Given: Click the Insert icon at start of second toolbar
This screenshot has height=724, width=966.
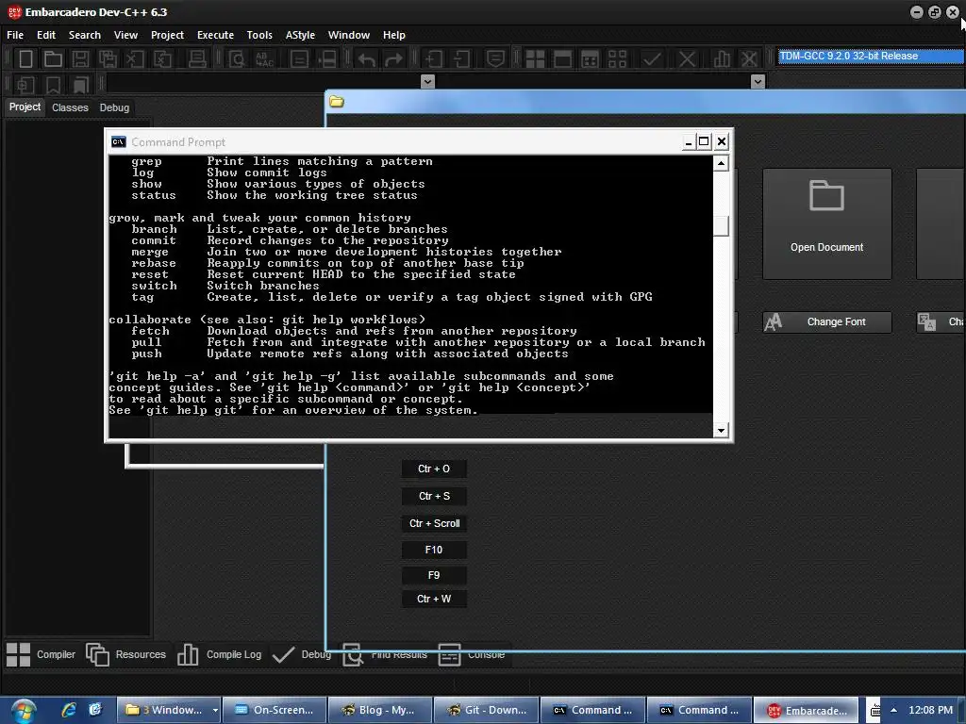Looking at the screenshot, I should coord(25,84).
